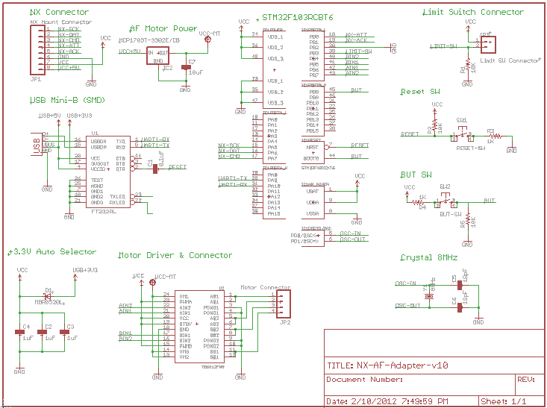
Task: Select the JP2 Motor Connector symbol
Action: (x=284, y=306)
